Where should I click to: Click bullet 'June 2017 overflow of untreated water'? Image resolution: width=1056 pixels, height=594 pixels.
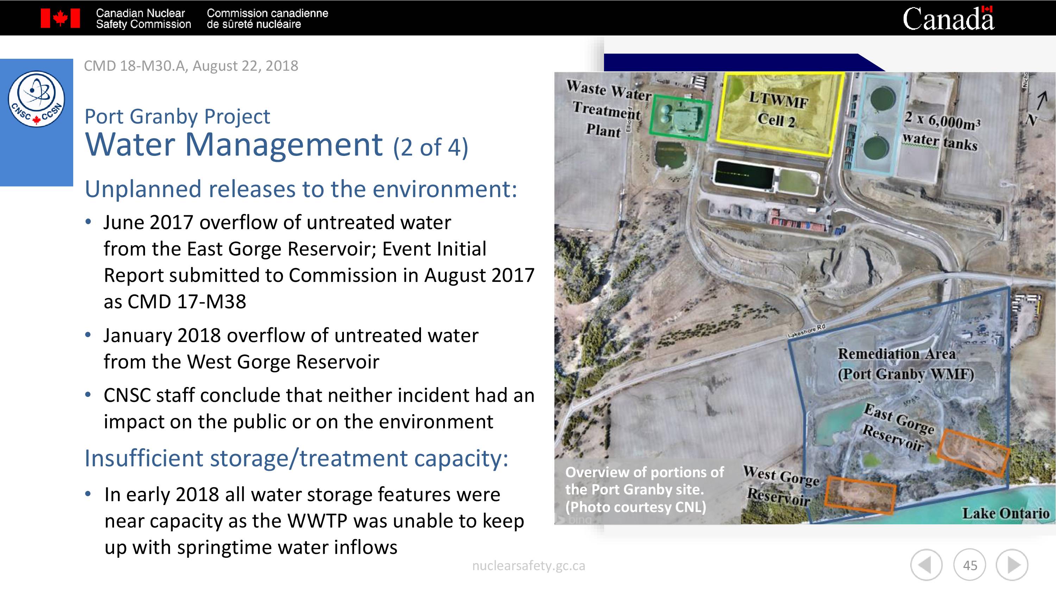click(277, 222)
